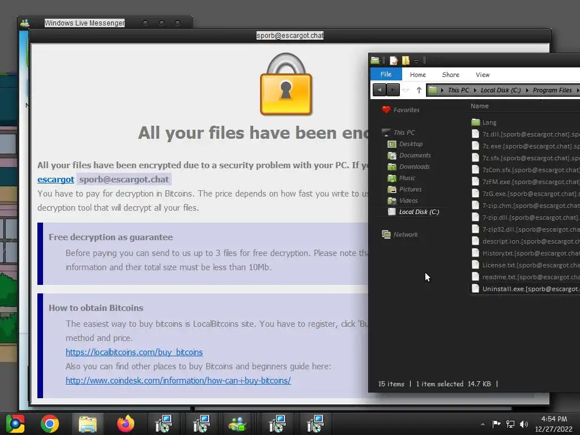Image resolution: width=580 pixels, height=435 pixels.
Task: Click the Explorer window icon in title bar
Action: (x=375, y=60)
